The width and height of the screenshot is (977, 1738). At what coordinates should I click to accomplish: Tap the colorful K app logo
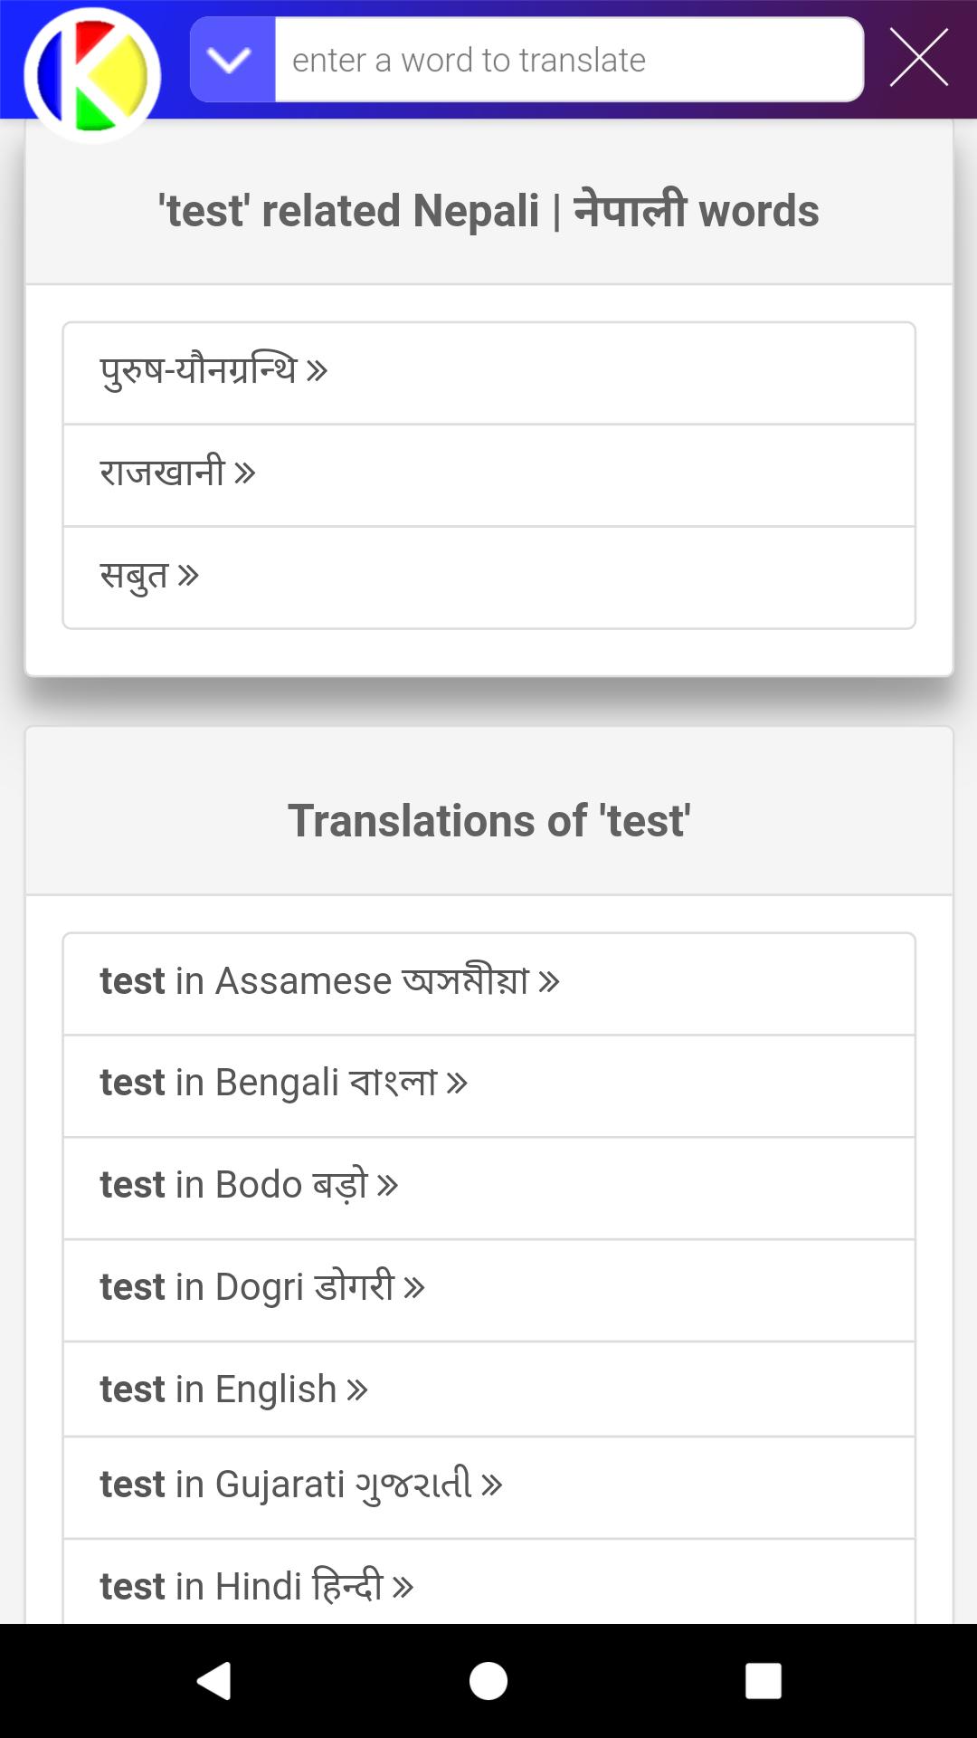point(92,75)
